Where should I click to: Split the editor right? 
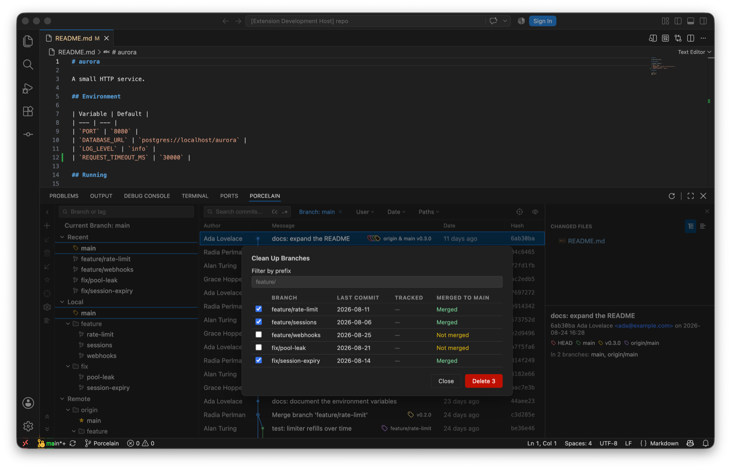pos(691,38)
